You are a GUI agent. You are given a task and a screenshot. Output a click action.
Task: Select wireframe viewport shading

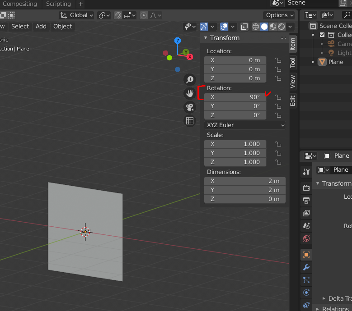point(255,27)
